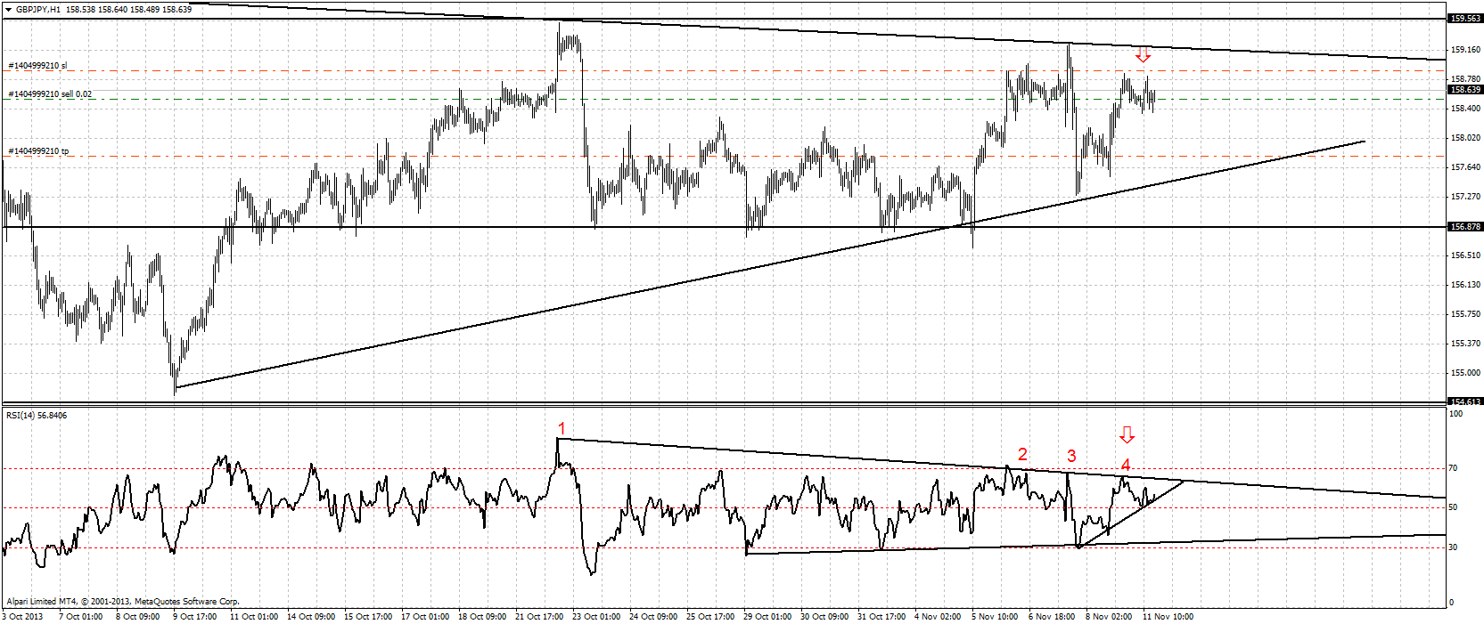Open the chart menu triangle beside GBPJPY,H1
This screenshot has width=1484, height=624.
tap(8, 9)
